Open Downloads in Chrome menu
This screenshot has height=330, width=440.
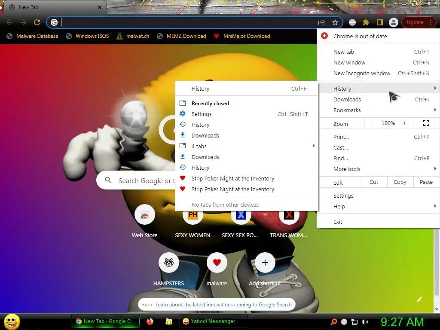[x=378, y=99]
